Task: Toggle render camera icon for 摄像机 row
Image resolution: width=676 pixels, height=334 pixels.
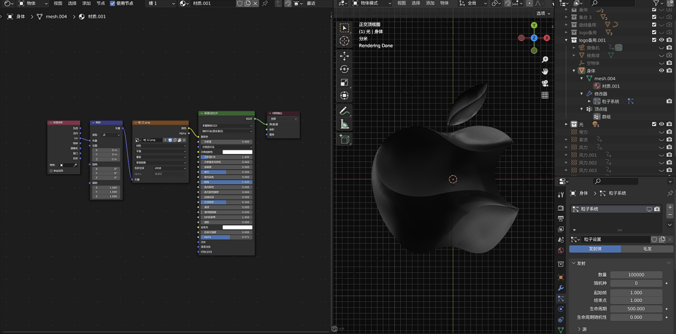Action: pos(669,48)
